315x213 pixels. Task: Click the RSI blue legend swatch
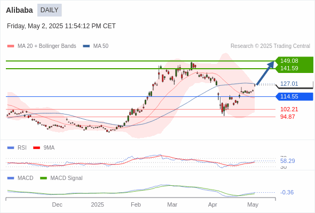click(11, 148)
